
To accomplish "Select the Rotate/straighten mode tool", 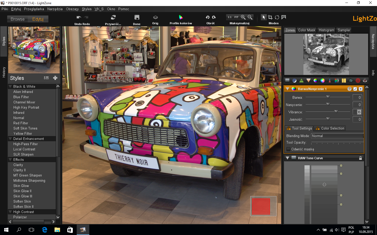I will [x=277, y=17].
